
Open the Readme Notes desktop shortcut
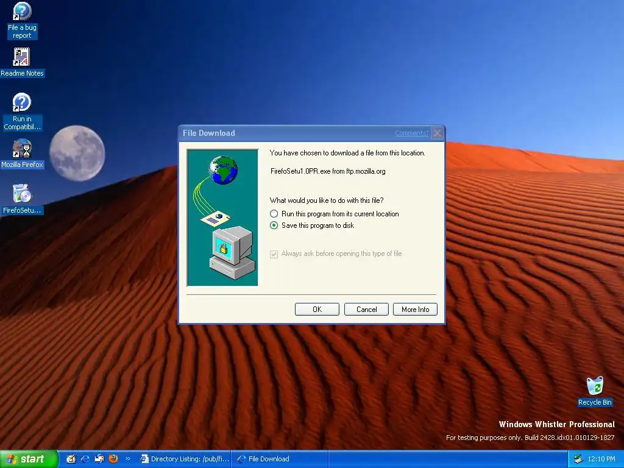(x=22, y=63)
